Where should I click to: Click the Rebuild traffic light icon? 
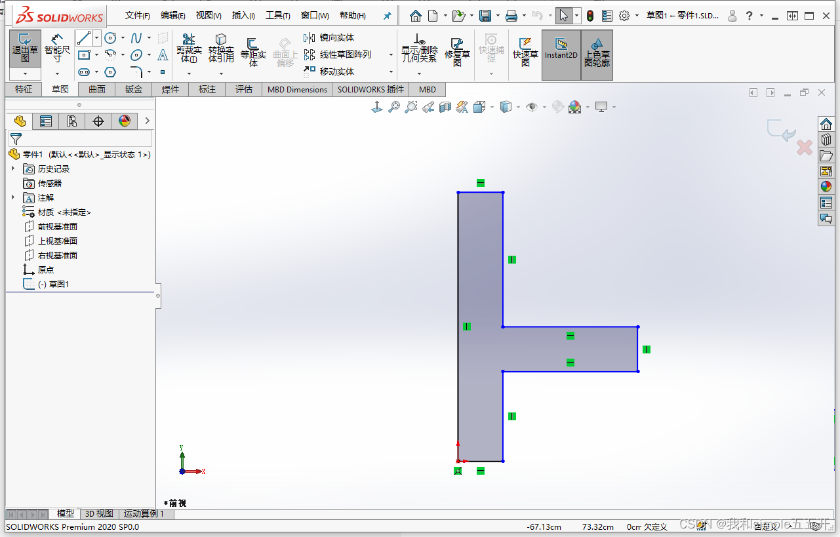coord(590,16)
